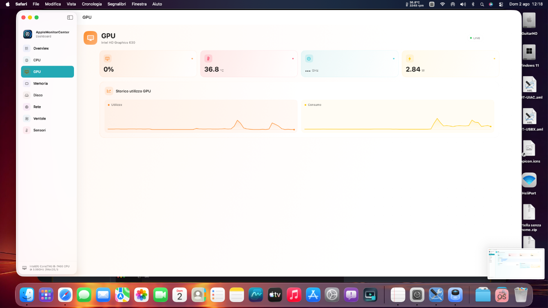Click Intel HD Graphics 630 subtitle
548x308 pixels.
pos(118,42)
